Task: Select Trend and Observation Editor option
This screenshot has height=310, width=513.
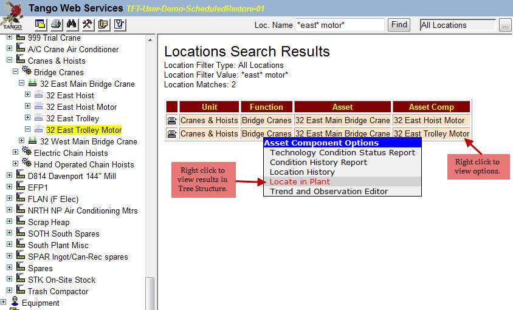Action: coord(329,191)
